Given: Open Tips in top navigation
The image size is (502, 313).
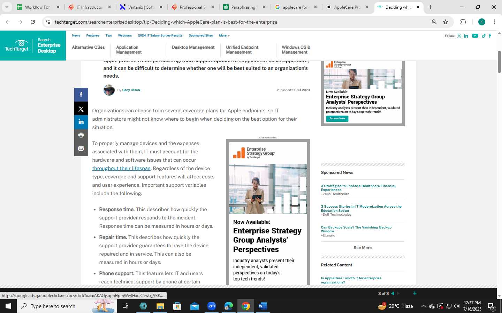Looking at the screenshot, I should [109, 35].
